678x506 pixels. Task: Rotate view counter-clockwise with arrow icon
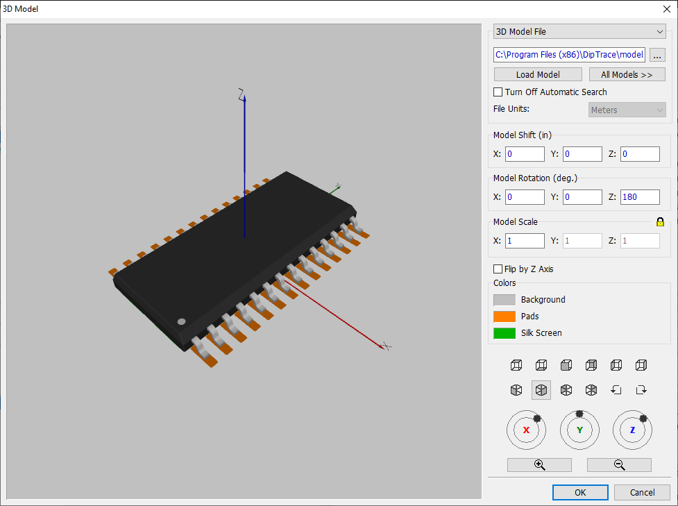click(616, 390)
